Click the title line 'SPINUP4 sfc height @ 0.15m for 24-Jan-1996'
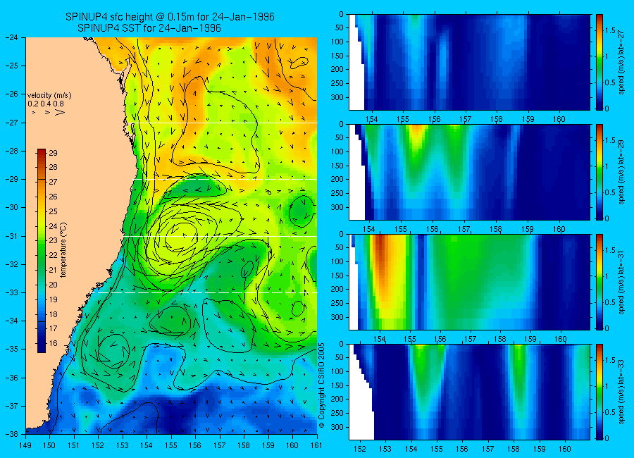Screen dimensions: 634x458 click(x=170, y=17)
